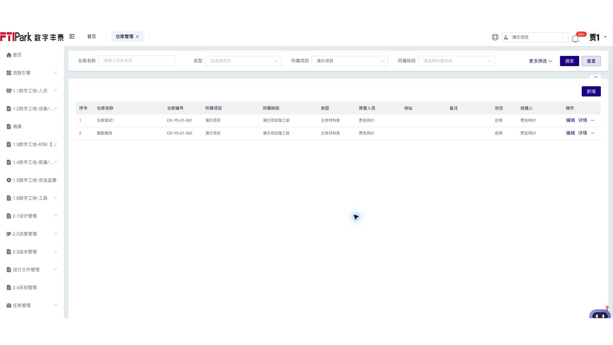Open 2.4采招管理 menu item
The height and width of the screenshot is (345, 613).
(32, 287)
